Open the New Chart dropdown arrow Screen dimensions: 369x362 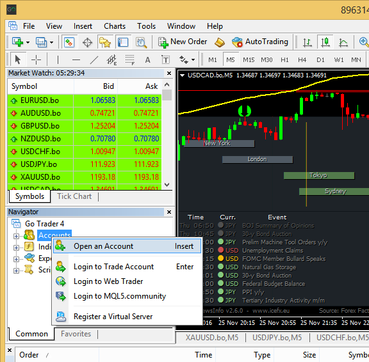[x=28, y=42]
